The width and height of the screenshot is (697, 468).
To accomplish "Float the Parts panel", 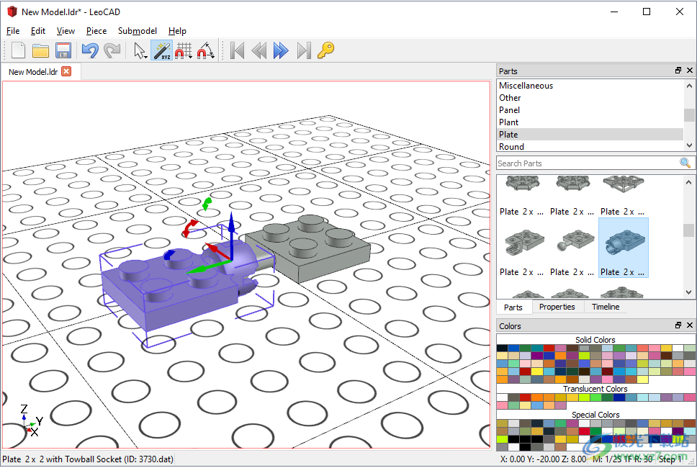I will click(678, 71).
